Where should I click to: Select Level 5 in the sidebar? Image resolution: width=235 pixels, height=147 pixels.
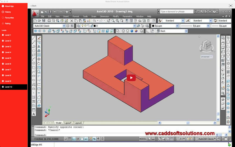[8, 58]
